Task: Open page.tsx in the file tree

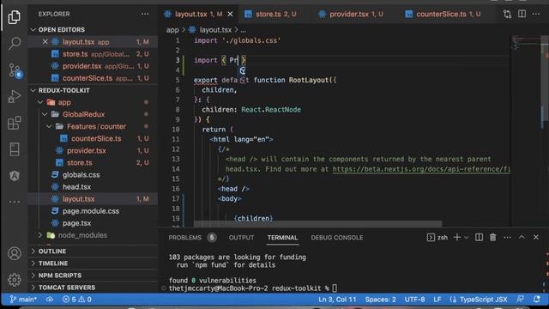Action: 76,223
